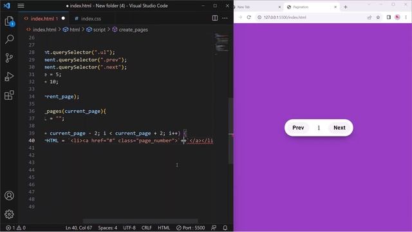The width and height of the screenshot is (412, 232).
Task: Open the Extensions view
Action: click(x=9, y=95)
